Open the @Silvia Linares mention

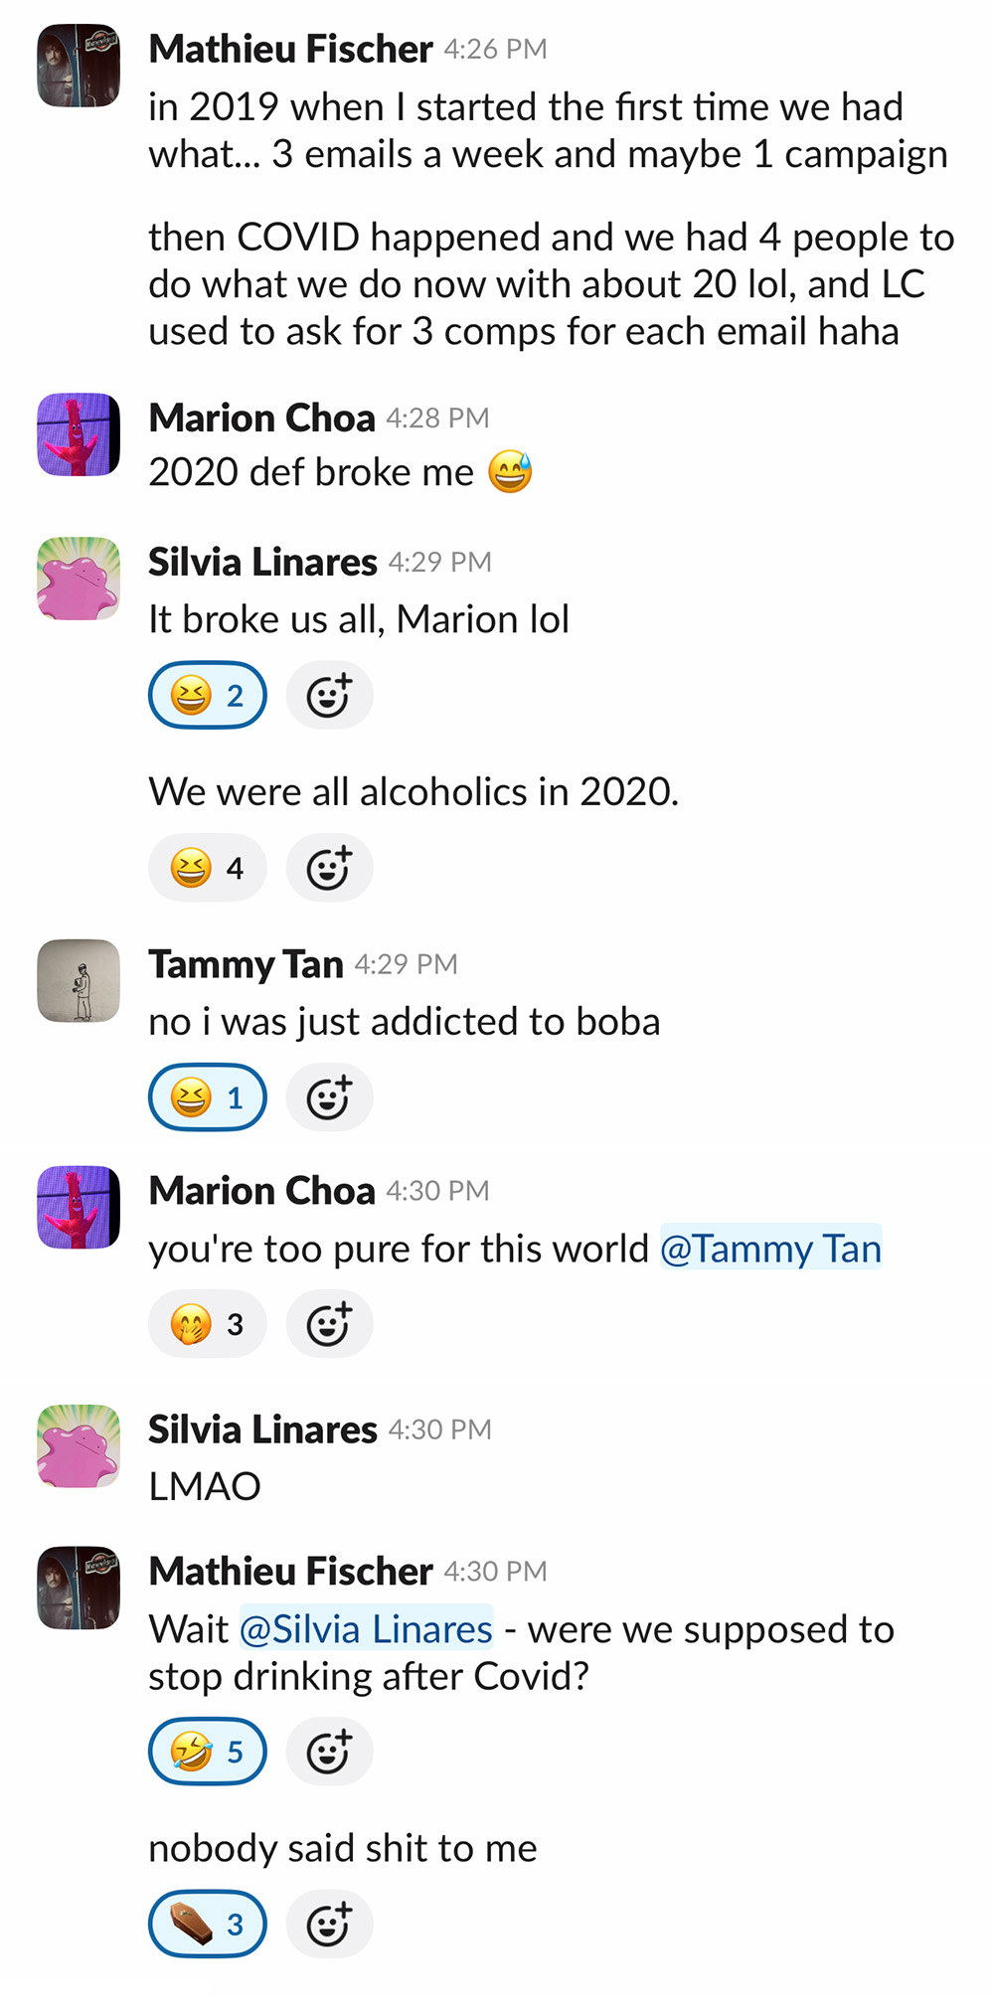tap(367, 1629)
